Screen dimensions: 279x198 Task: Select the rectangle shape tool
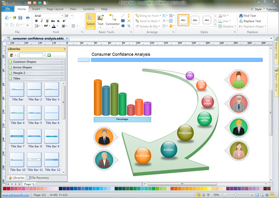point(123,20)
